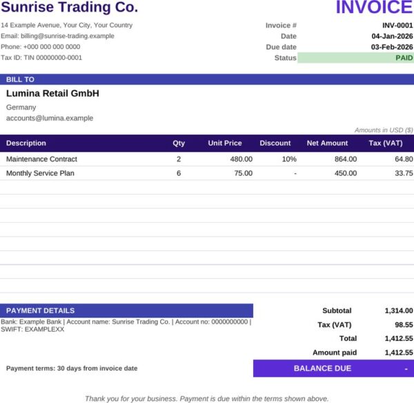Select the Payment terms 30 days line
The height and width of the screenshot is (403, 414).
pos(72,368)
